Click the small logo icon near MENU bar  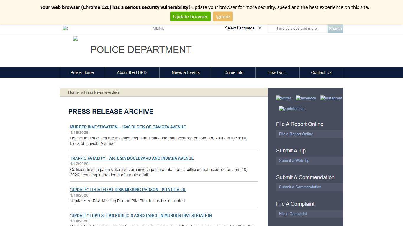[x=65, y=28]
